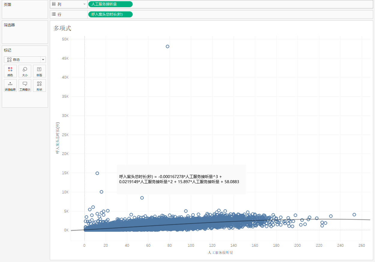Open the Shape (形状) marks card
The height and width of the screenshot is (262, 375).
click(39, 85)
